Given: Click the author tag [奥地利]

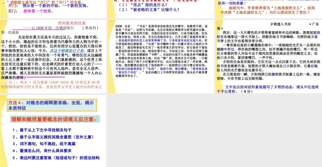Looking at the screenshot, I should point(90,28).
